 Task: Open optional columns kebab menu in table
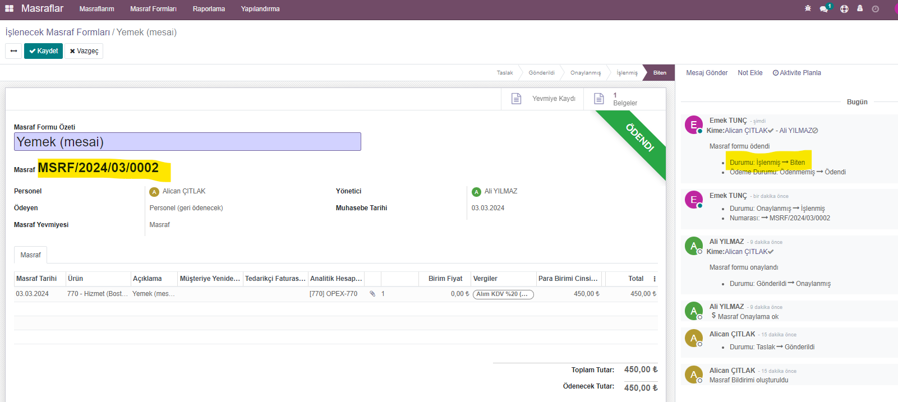coord(654,279)
